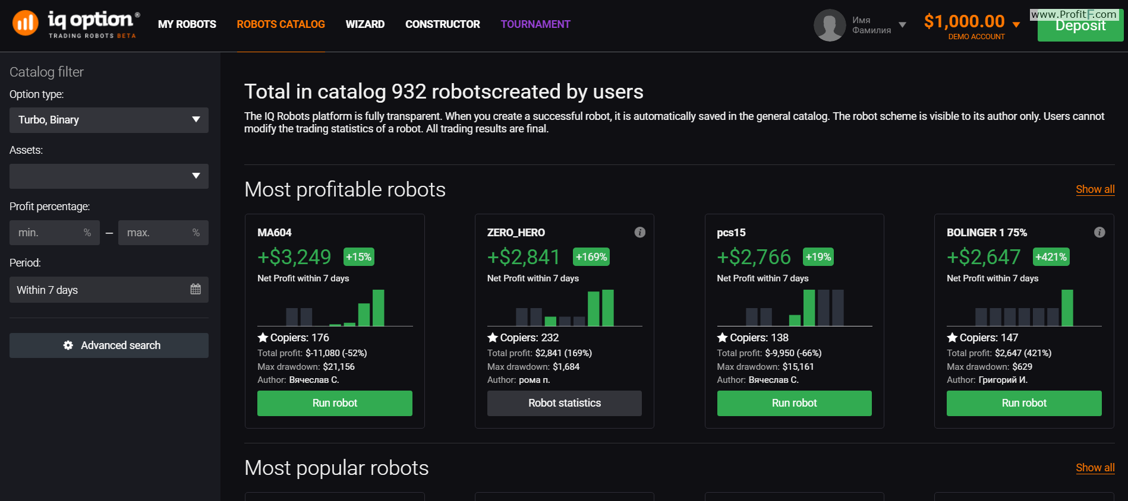The image size is (1128, 501).
Task: Click Max drawdown $15,161 text
Action: (x=765, y=367)
